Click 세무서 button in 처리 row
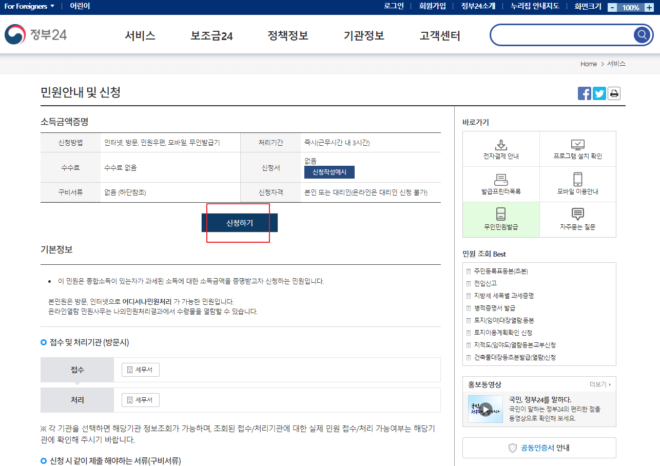This screenshot has width=660, height=466. coord(141,400)
